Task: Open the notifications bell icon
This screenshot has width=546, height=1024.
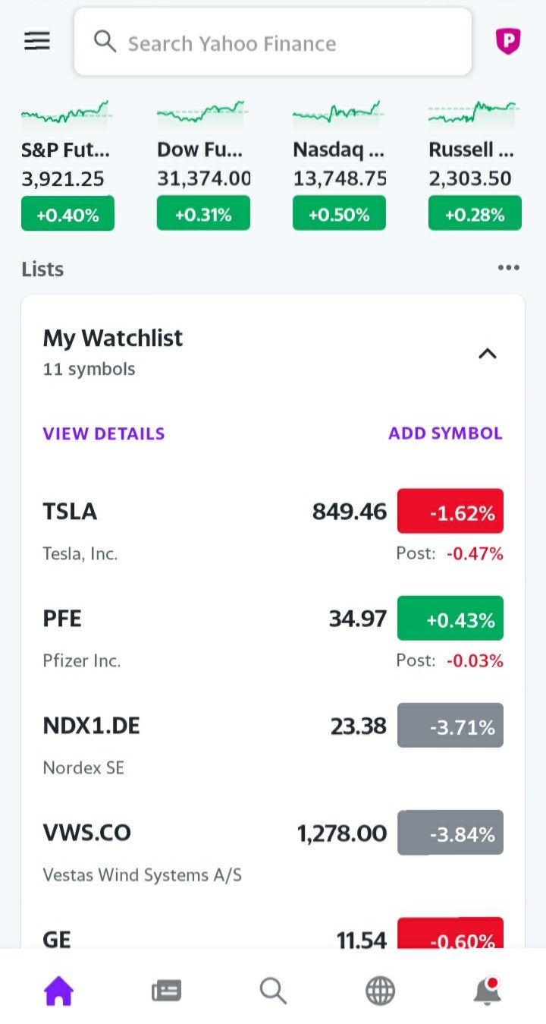Action: [487, 991]
